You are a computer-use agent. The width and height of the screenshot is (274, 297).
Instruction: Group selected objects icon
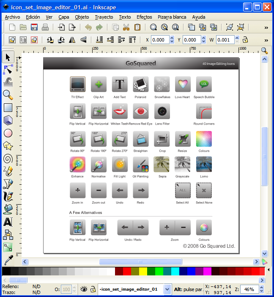230,27
